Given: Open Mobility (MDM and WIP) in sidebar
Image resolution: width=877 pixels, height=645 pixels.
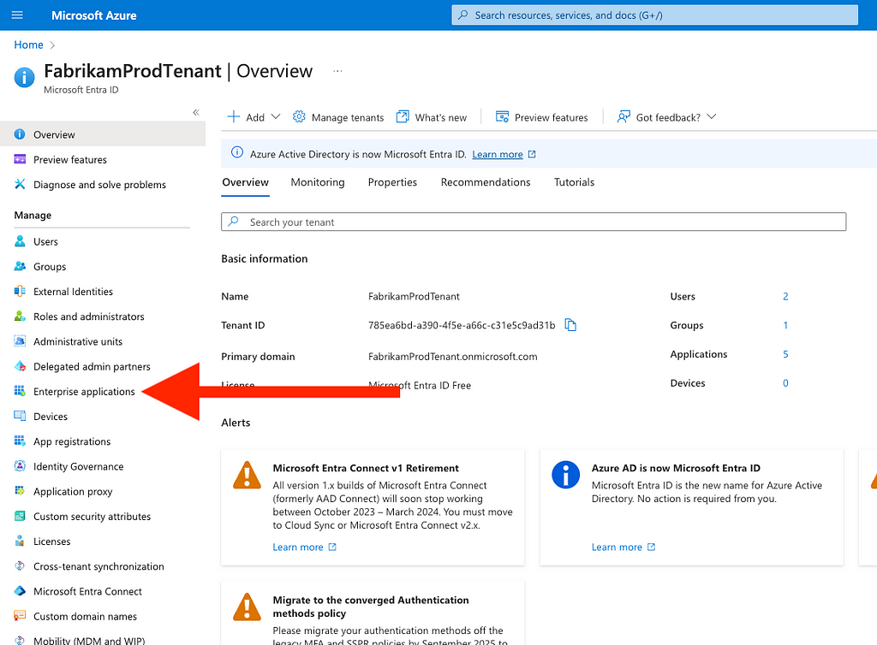Looking at the screenshot, I should 89,640.
